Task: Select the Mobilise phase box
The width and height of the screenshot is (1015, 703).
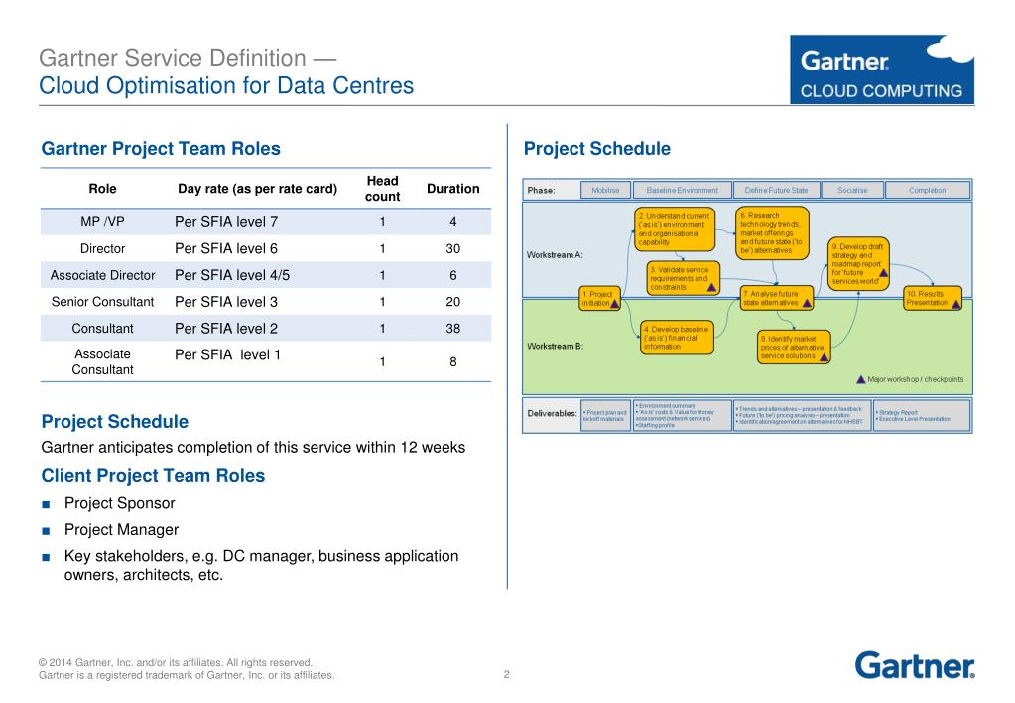Action: 605,190
